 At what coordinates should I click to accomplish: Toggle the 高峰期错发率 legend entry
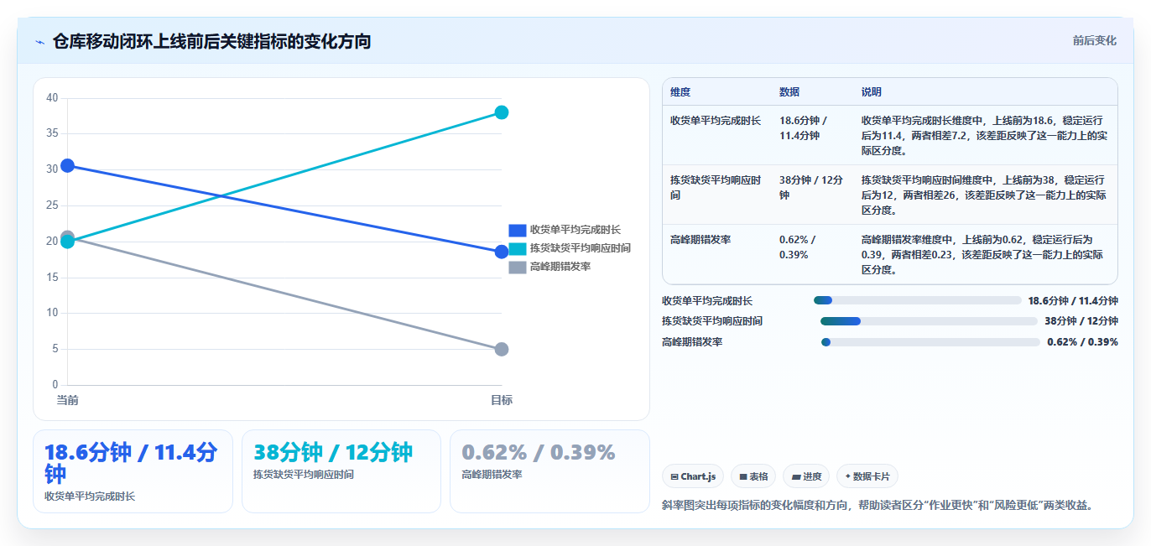[x=549, y=267]
